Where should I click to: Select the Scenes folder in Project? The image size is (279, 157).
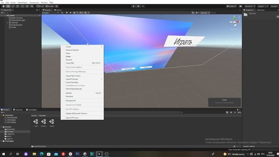[x=10, y=132]
